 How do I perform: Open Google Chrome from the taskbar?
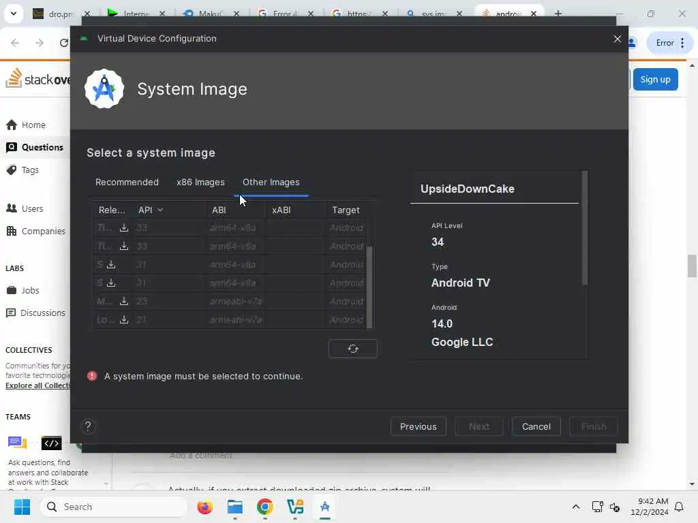pos(265,507)
